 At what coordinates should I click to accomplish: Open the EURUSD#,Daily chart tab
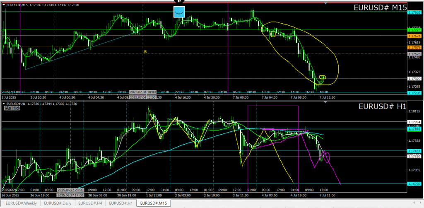click(x=58, y=203)
